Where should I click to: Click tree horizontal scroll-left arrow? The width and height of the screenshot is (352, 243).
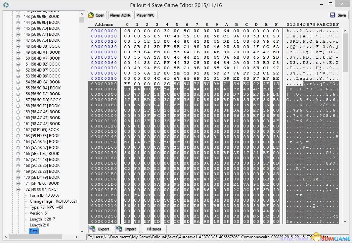[6, 237]
